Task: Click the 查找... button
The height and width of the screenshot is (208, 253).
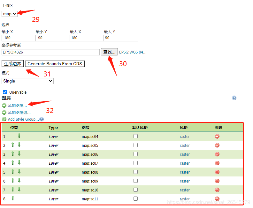Action: point(109,52)
